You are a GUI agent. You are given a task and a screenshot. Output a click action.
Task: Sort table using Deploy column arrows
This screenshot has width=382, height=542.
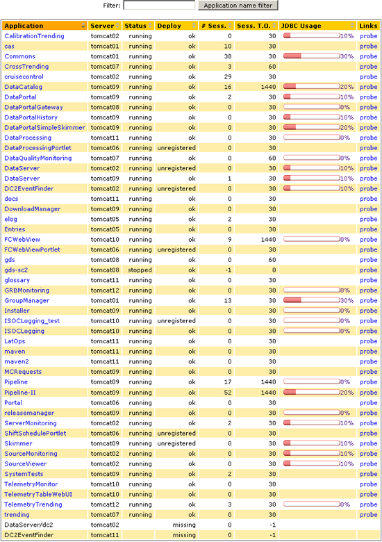click(194, 26)
